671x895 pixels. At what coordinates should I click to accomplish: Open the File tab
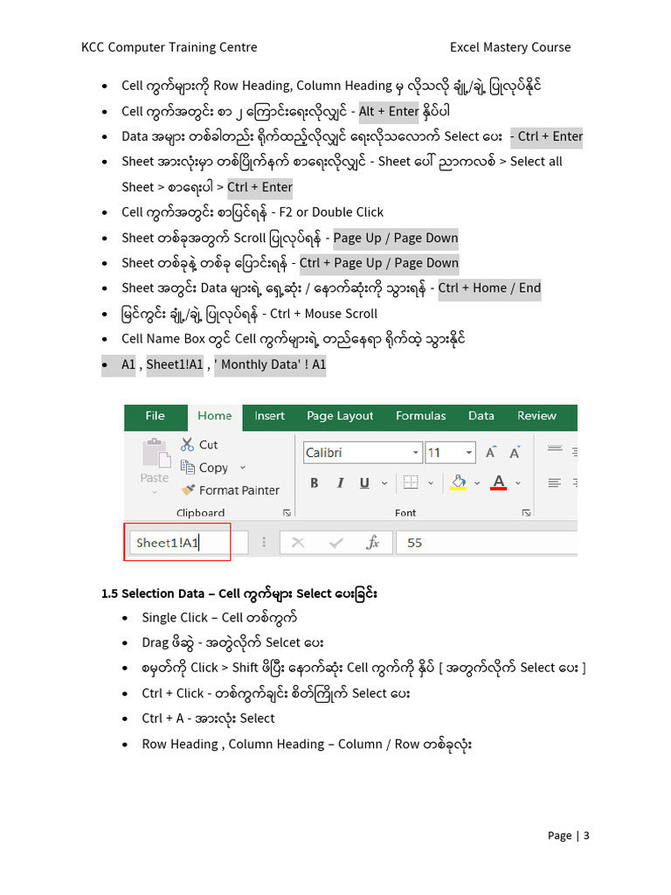[x=156, y=416]
